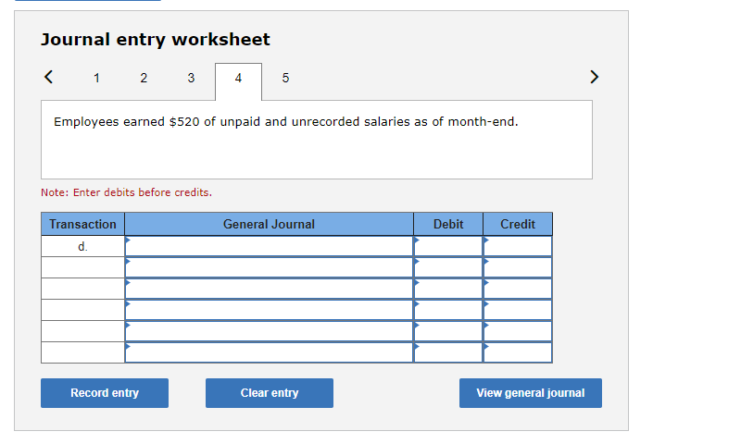Switch to worksheet tab 3

pos(191,78)
